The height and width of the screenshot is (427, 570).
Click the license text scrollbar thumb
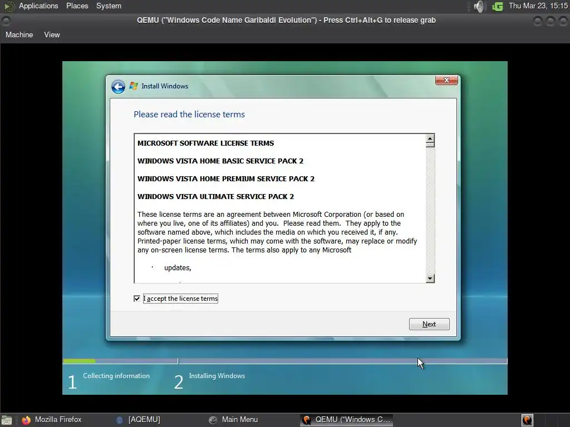tap(430, 145)
